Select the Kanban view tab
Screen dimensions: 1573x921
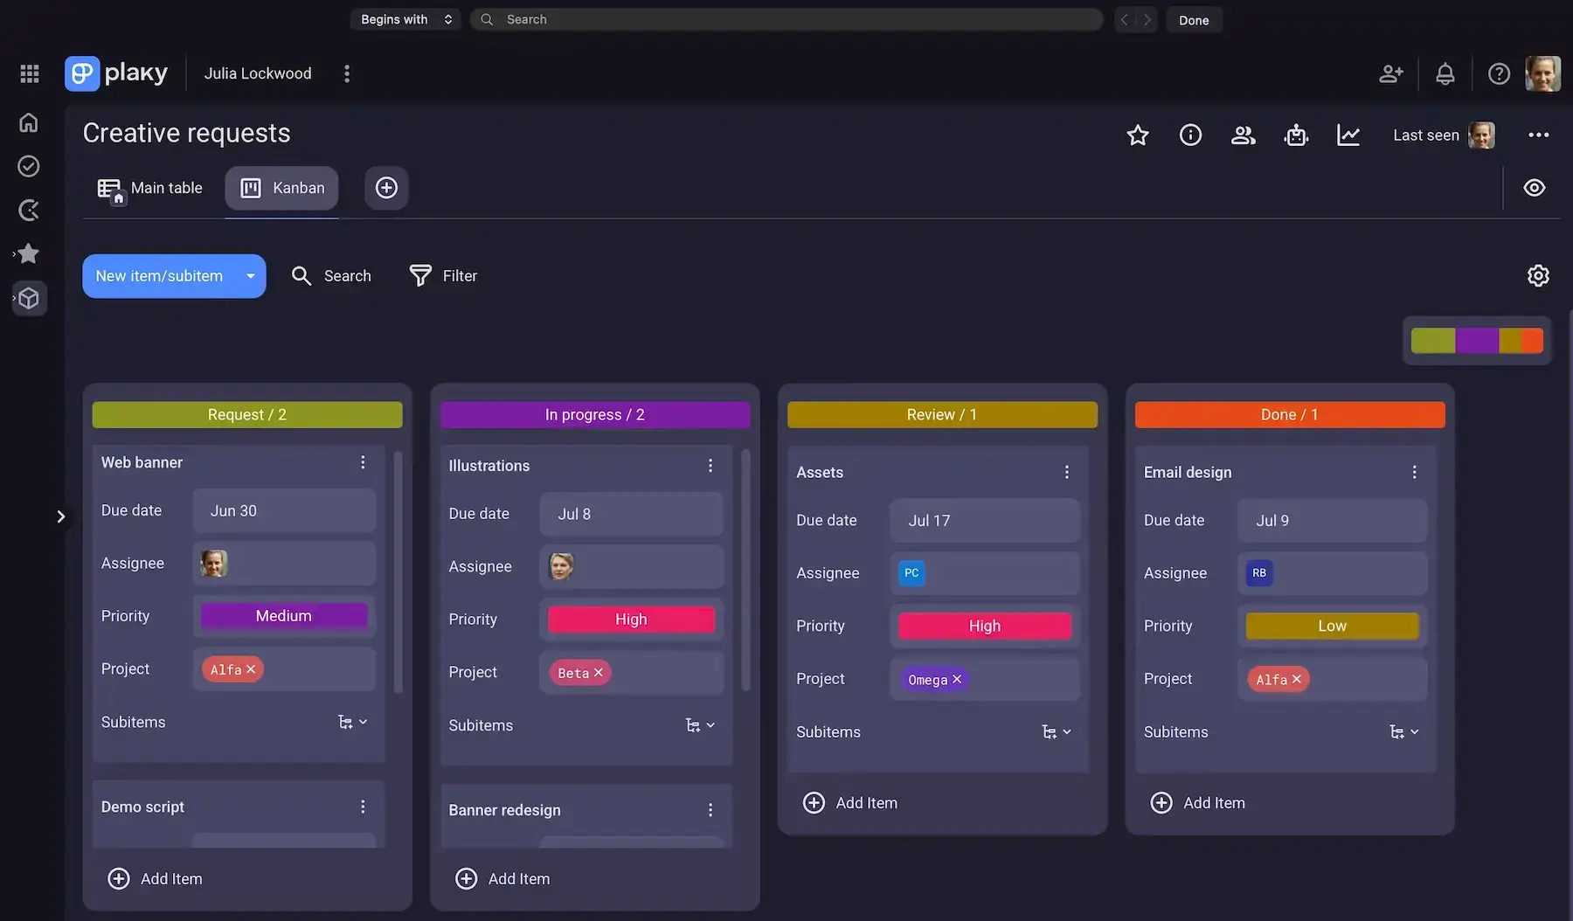pos(281,188)
